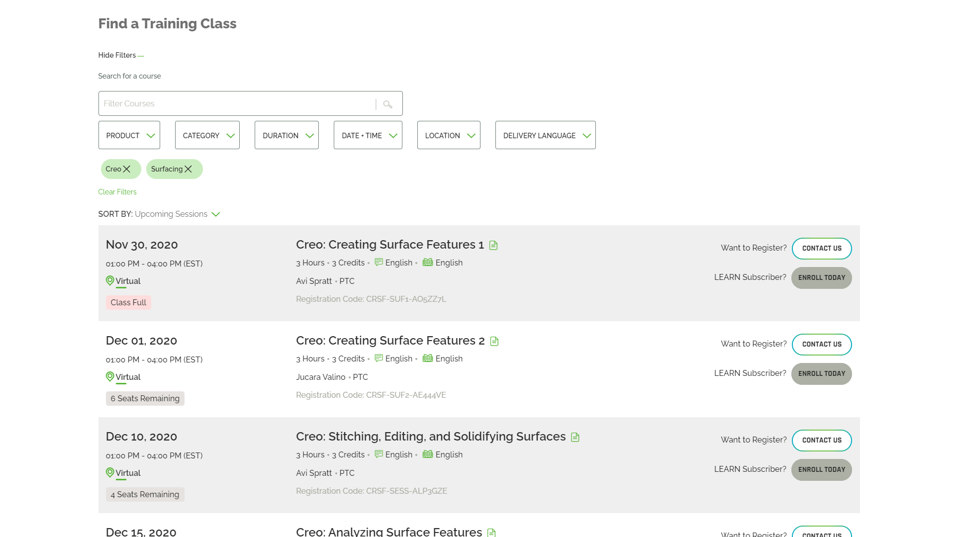Open the PRODUCT filter dropdown
This screenshot has height=537, width=955.
(129, 135)
